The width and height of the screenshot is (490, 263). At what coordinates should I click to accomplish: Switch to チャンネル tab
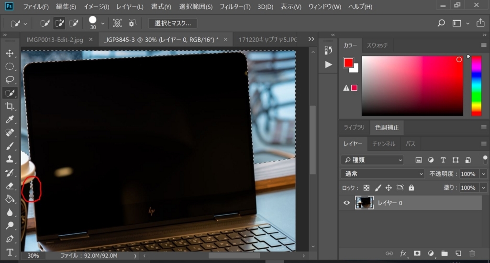pos(384,143)
